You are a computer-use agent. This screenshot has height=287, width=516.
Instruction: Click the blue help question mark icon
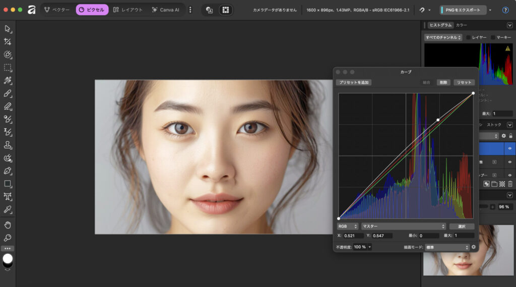(x=505, y=10)
